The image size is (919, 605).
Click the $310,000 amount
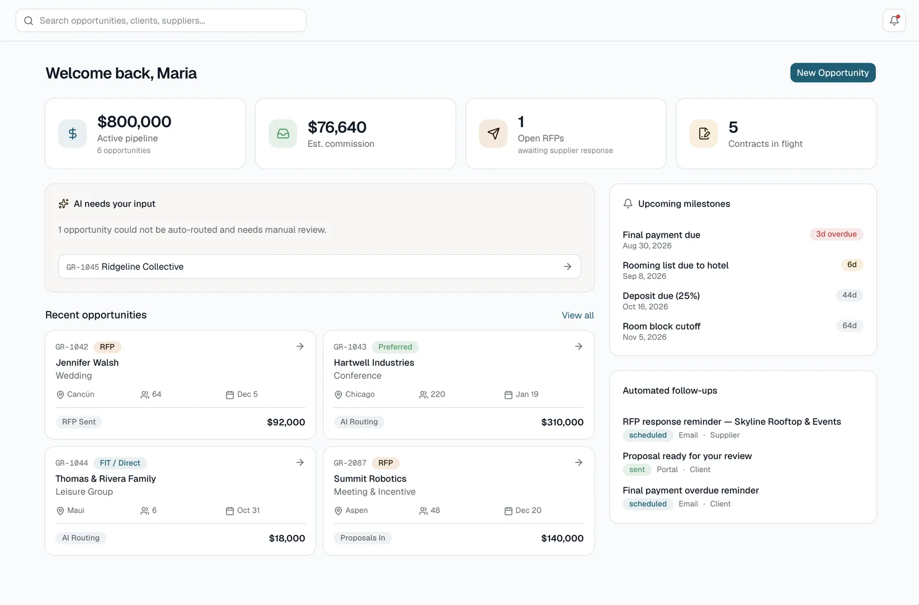(x=562, y=422)
